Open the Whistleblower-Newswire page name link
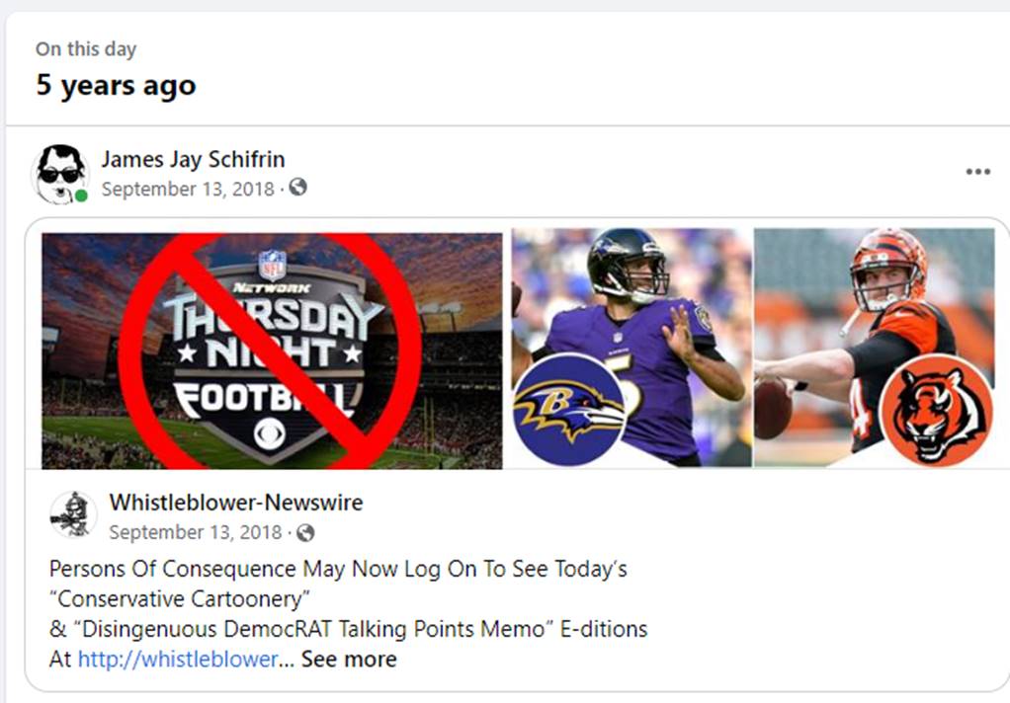 pyautogui.click(x=236, y=502)
